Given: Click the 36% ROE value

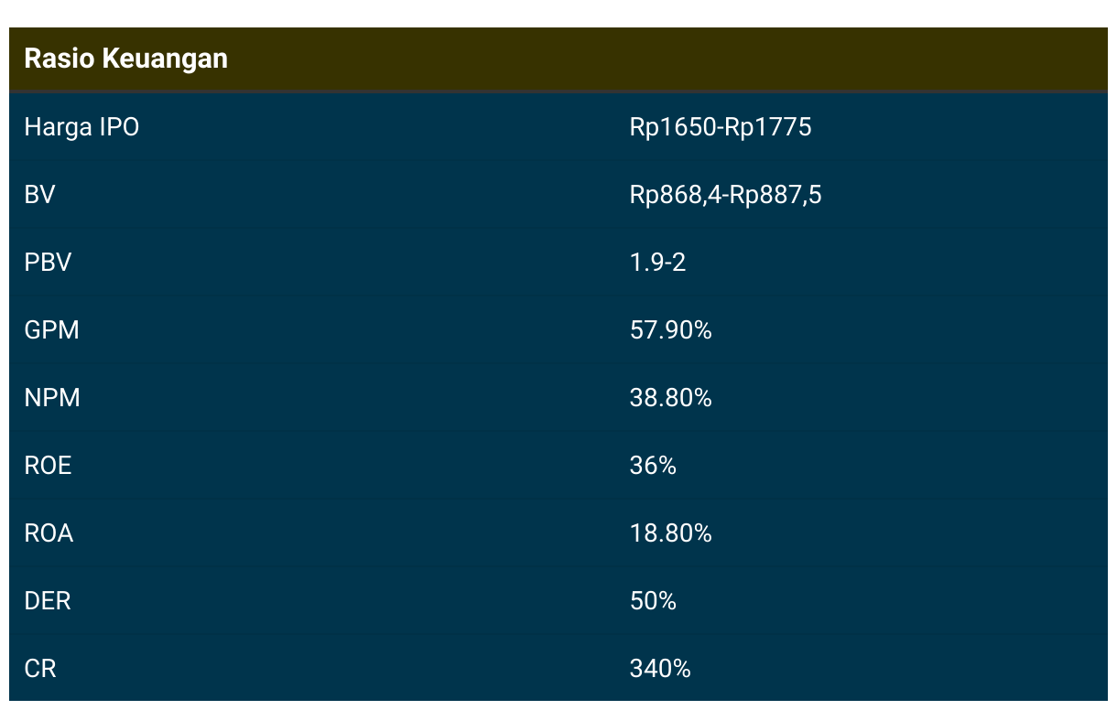Looking at the screenshot, I should [653, 465].
